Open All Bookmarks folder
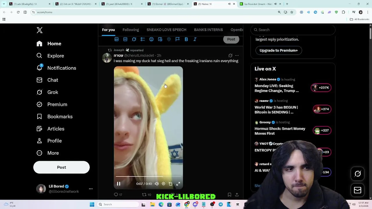Screen dimensions: 372x209 tap(360, 19)
